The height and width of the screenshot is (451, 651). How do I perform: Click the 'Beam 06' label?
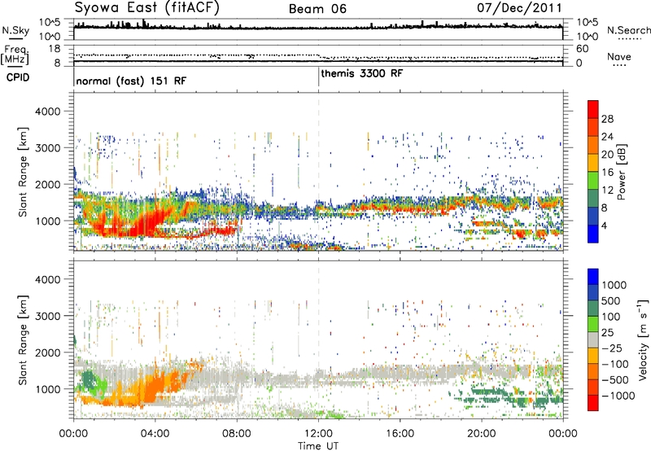click(317, 9)
